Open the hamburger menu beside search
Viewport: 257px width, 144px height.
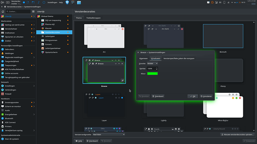click(x=33, y=12)
